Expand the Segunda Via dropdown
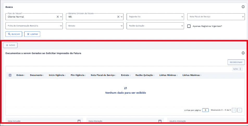The image size is (248, 126). [x=182, y=17]
